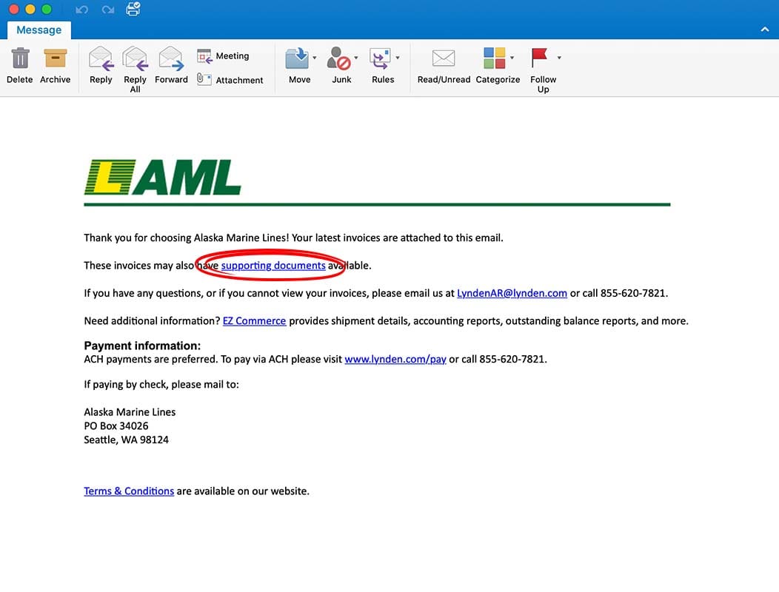
Task: Open the Categorize dropdown arrow
Action: (x=512, y=58)
